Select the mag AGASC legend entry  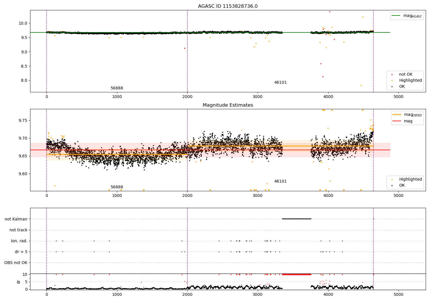click(407, 16)
